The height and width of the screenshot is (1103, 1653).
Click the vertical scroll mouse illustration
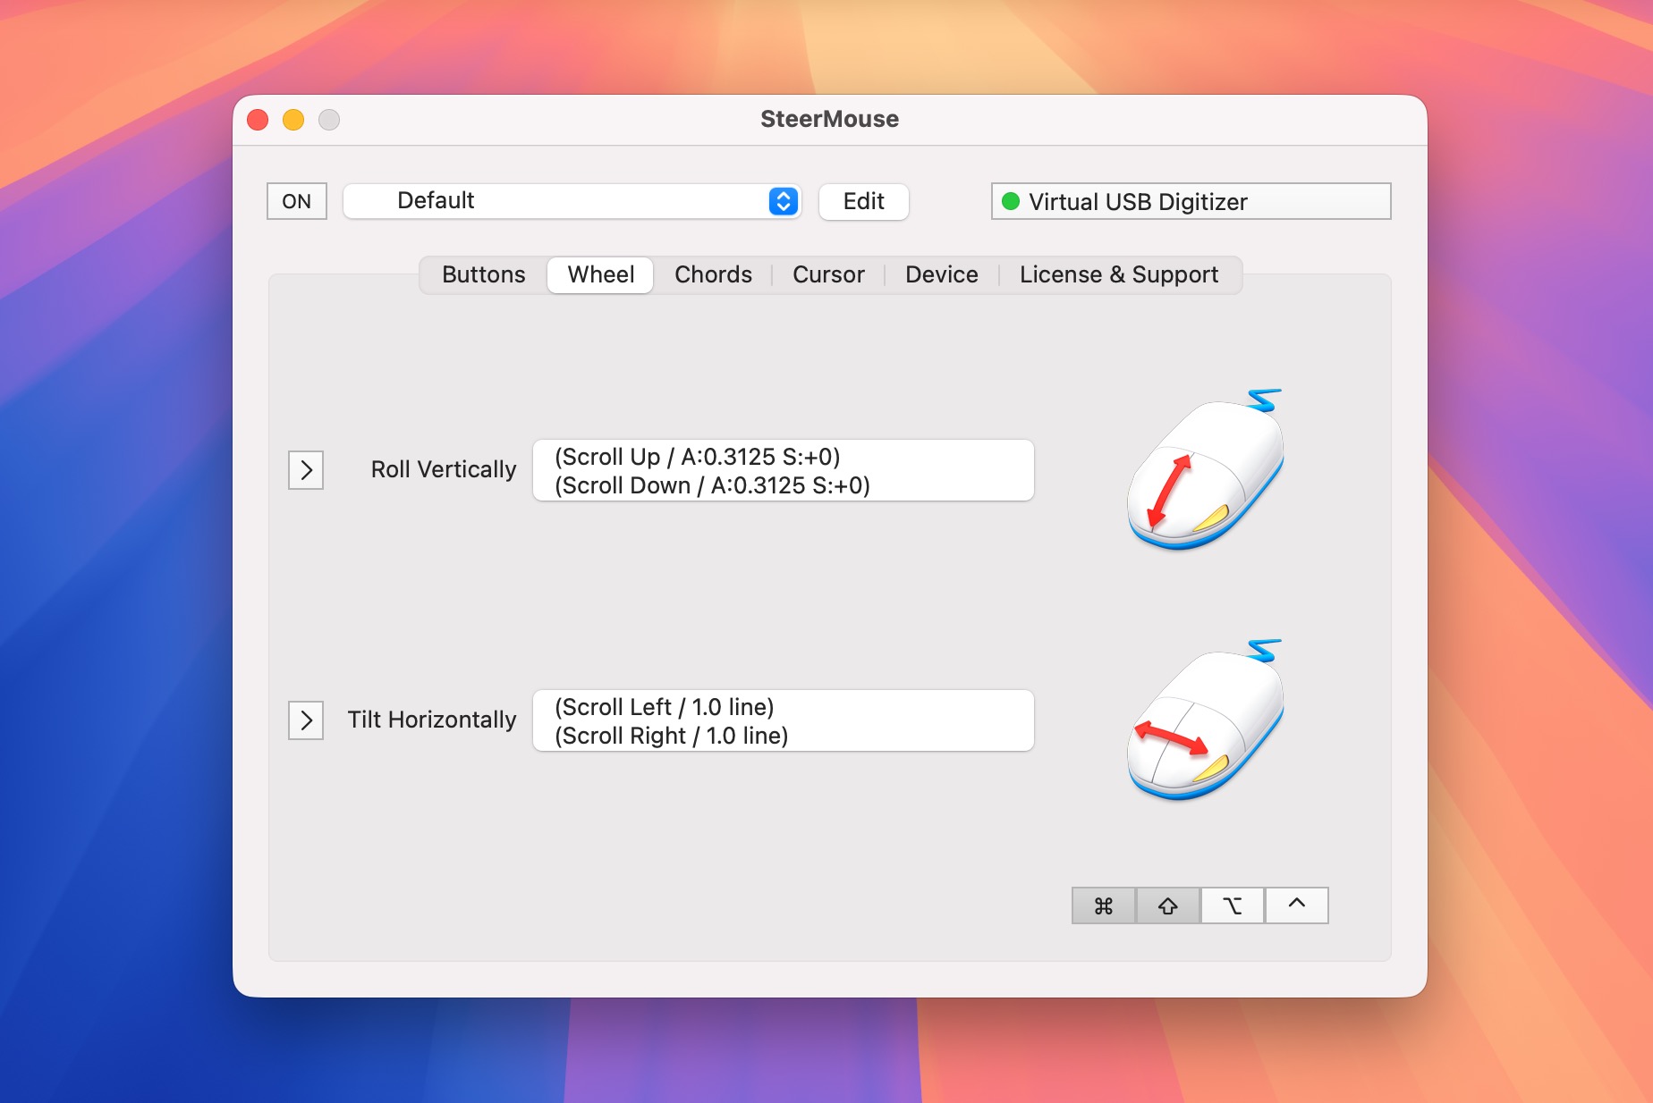coord(1206,469)
